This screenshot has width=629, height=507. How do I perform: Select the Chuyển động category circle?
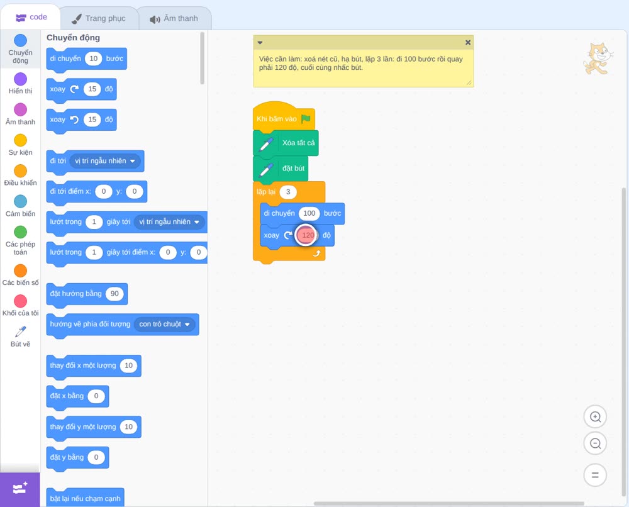pyautogui.click(x=21, y=40)
